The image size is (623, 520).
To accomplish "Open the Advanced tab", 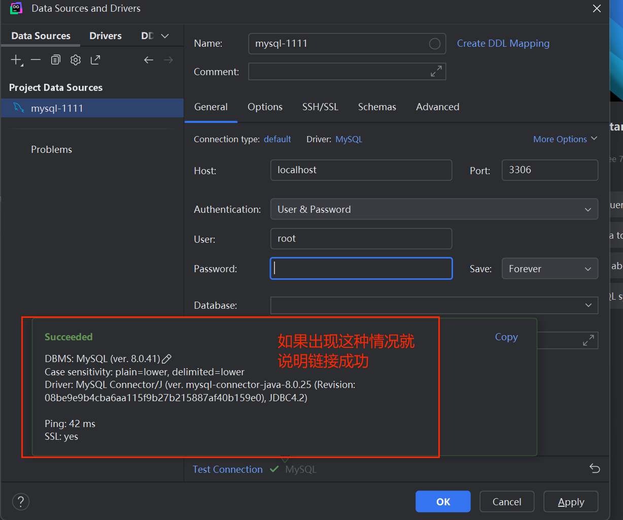I will (438, 107).
